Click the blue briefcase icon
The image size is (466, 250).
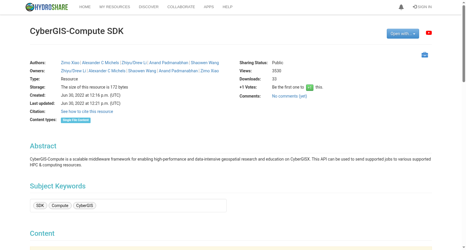(425, 55)
